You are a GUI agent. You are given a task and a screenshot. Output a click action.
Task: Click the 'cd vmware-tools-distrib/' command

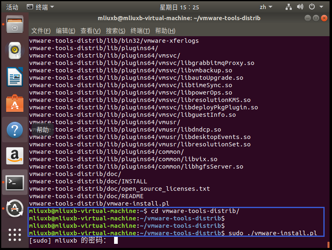coord(195,211)
